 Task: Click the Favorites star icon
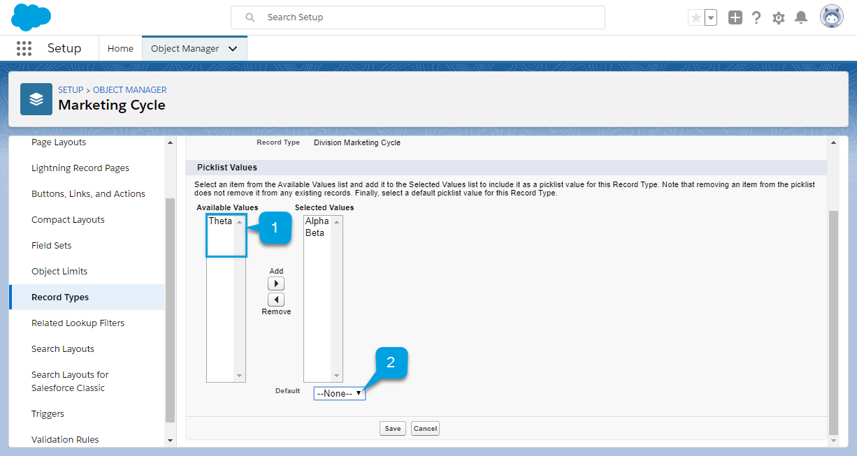(x=696, y=18)
